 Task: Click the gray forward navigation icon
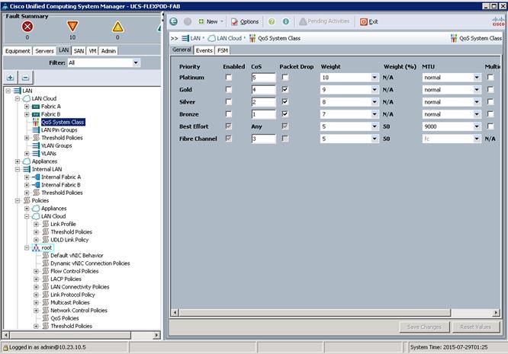tap(188, 21)
